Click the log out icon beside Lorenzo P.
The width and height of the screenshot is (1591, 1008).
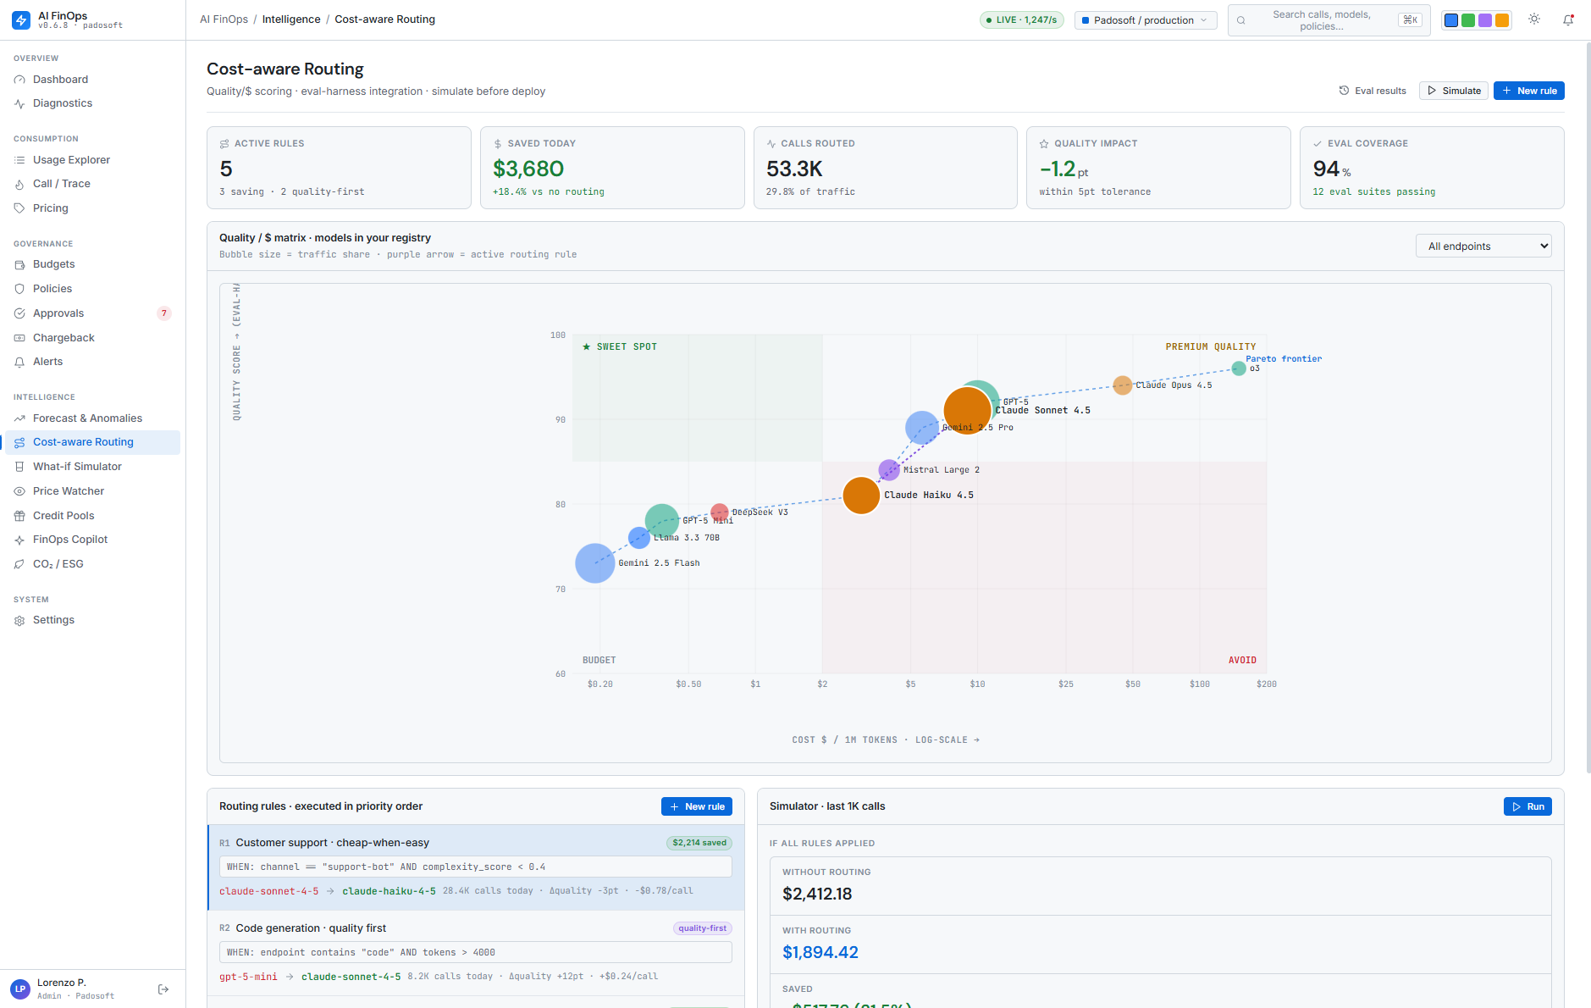coord(163,989)
